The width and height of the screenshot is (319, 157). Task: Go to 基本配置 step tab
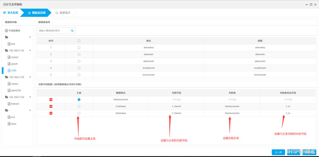(x=11, y=13)
